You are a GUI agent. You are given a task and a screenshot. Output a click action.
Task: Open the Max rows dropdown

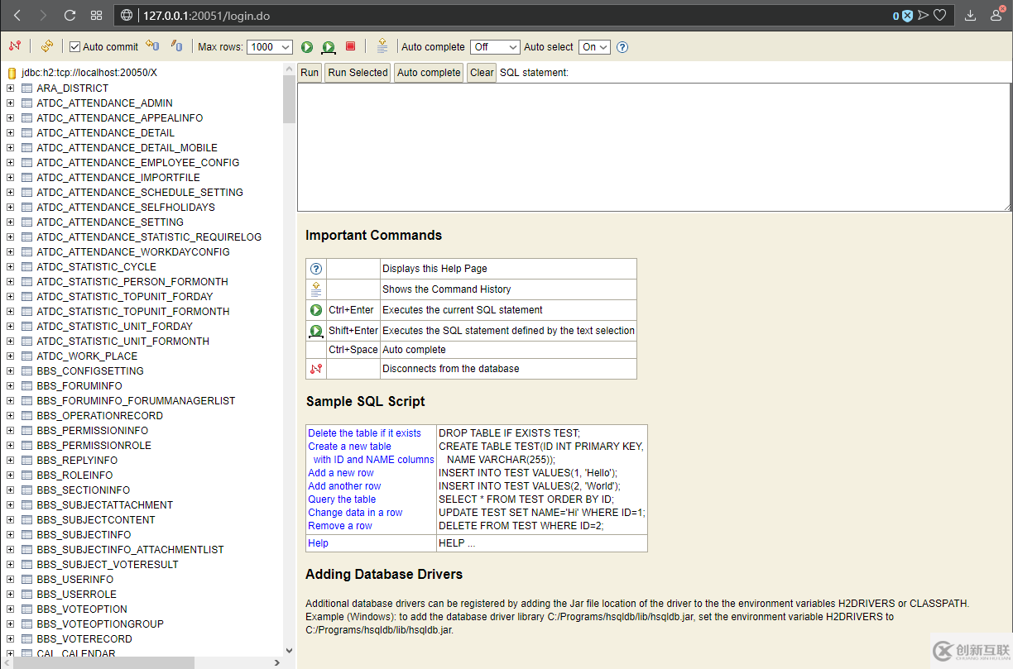(270, 47)
